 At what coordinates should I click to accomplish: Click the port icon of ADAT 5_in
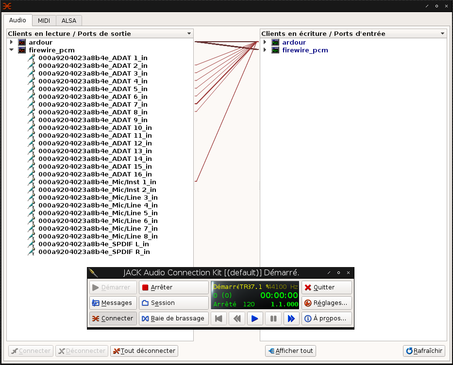31,89
